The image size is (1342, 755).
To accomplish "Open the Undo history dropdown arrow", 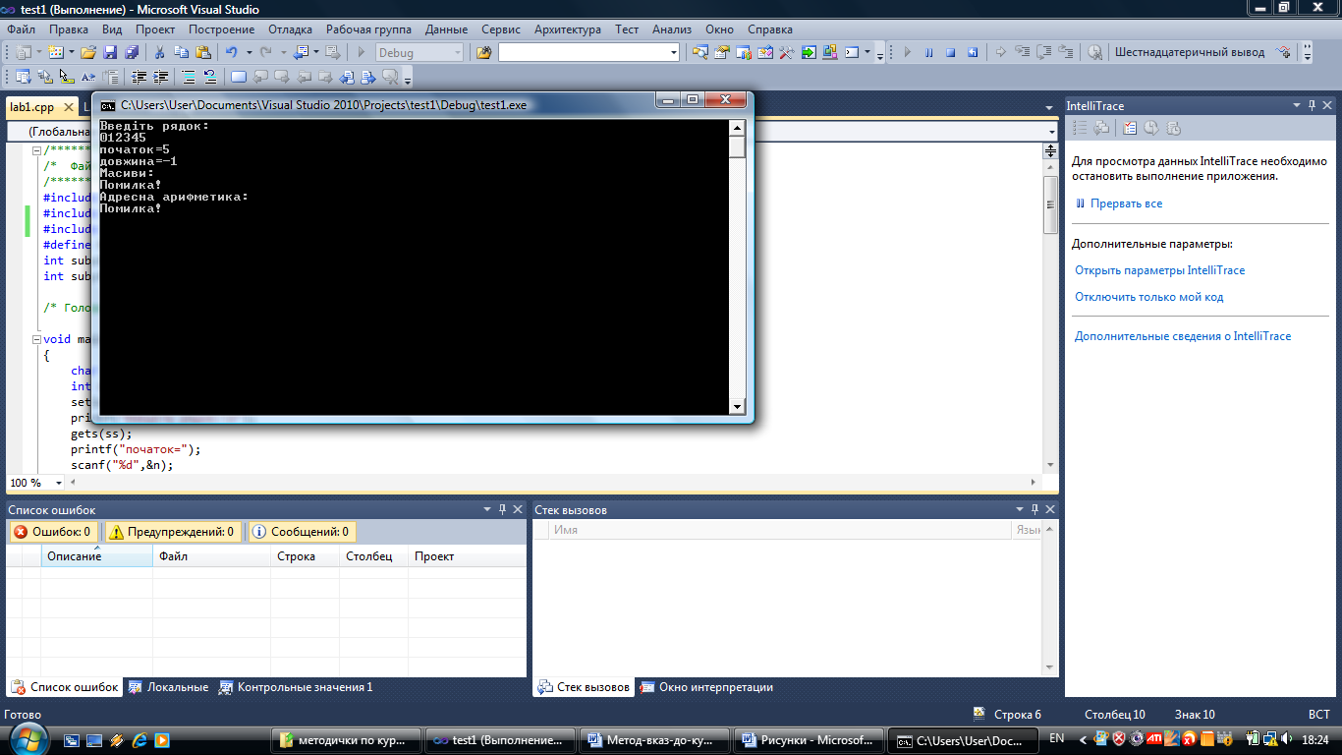I will (x=249, y=52).
